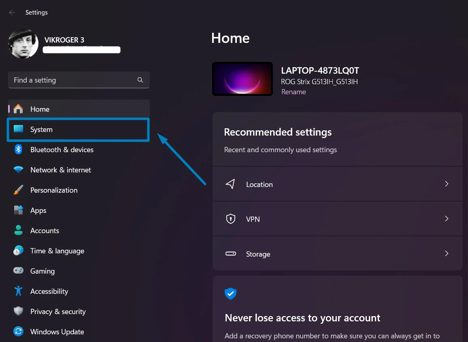
Task: Click the back arrow icon
Action: click(12, 13)
